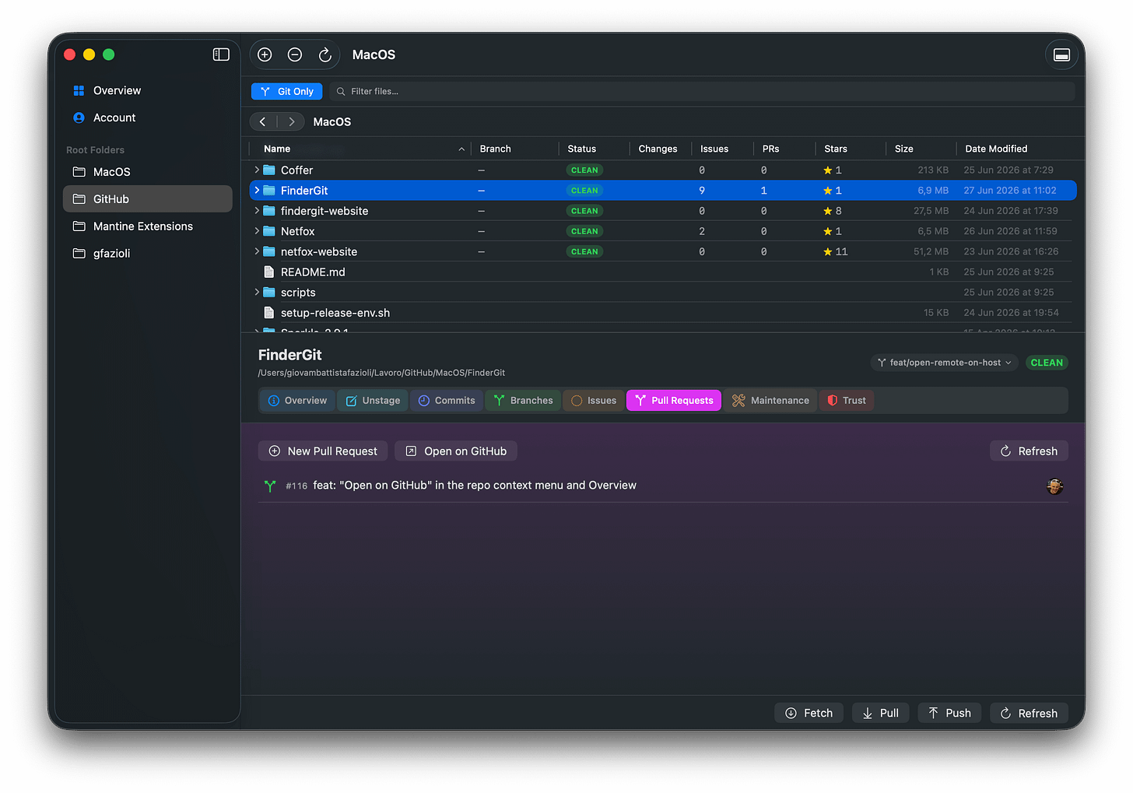
Task: Switch to the Maintenance tab
Action: click(x=770, y=400)
